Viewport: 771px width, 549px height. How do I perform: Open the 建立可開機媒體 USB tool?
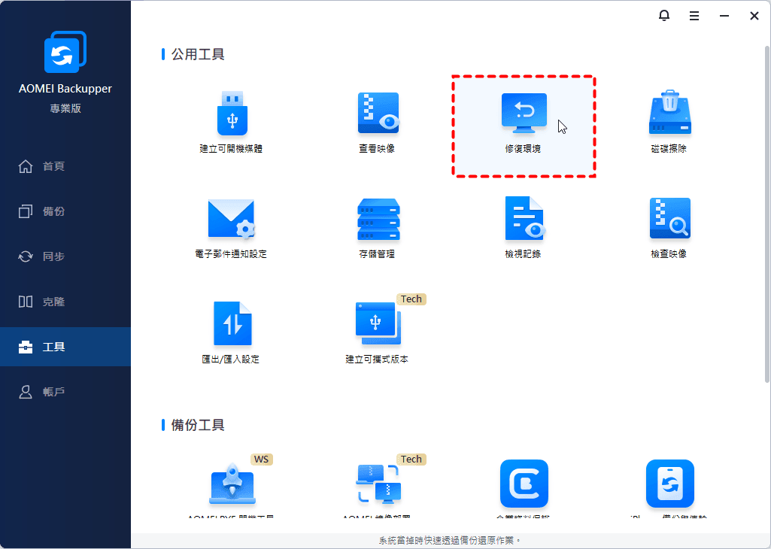pyautogui.click(x=231, y=114)
